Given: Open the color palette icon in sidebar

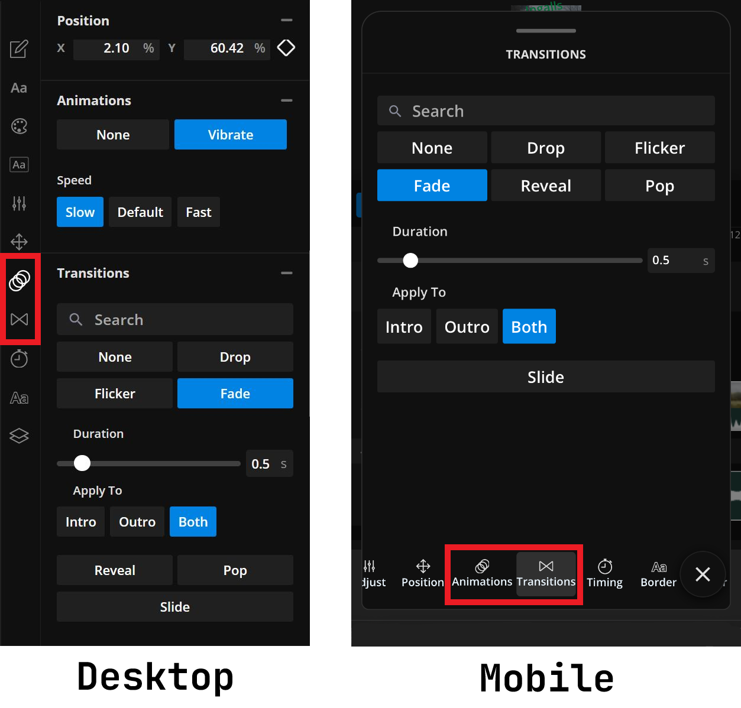Looking at the screenshot, I should tap(19, 126).
